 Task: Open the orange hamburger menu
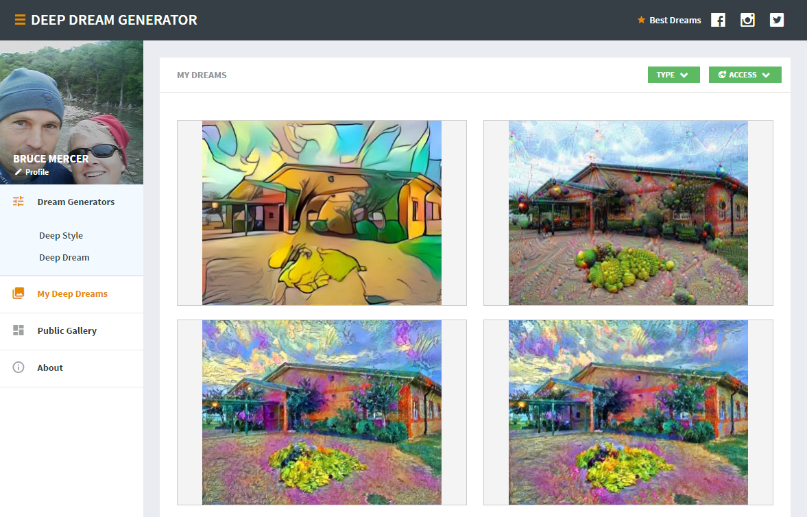(20, 20)
